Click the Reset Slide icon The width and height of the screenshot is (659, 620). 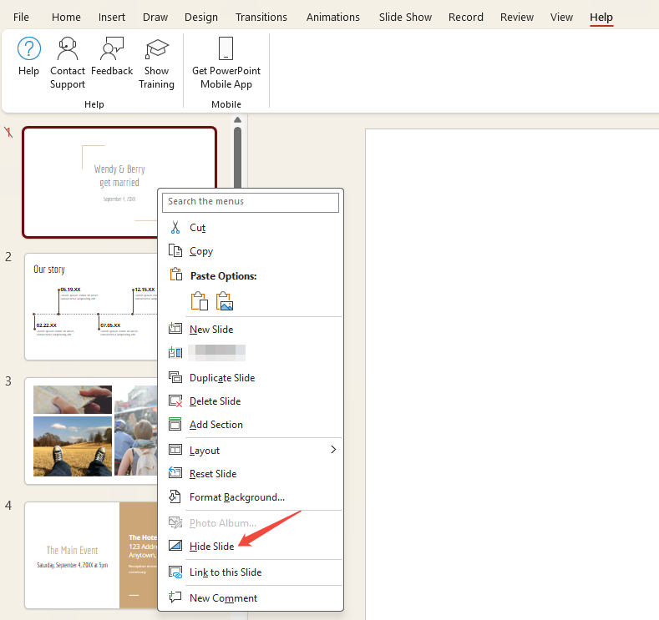coord(175,473)
